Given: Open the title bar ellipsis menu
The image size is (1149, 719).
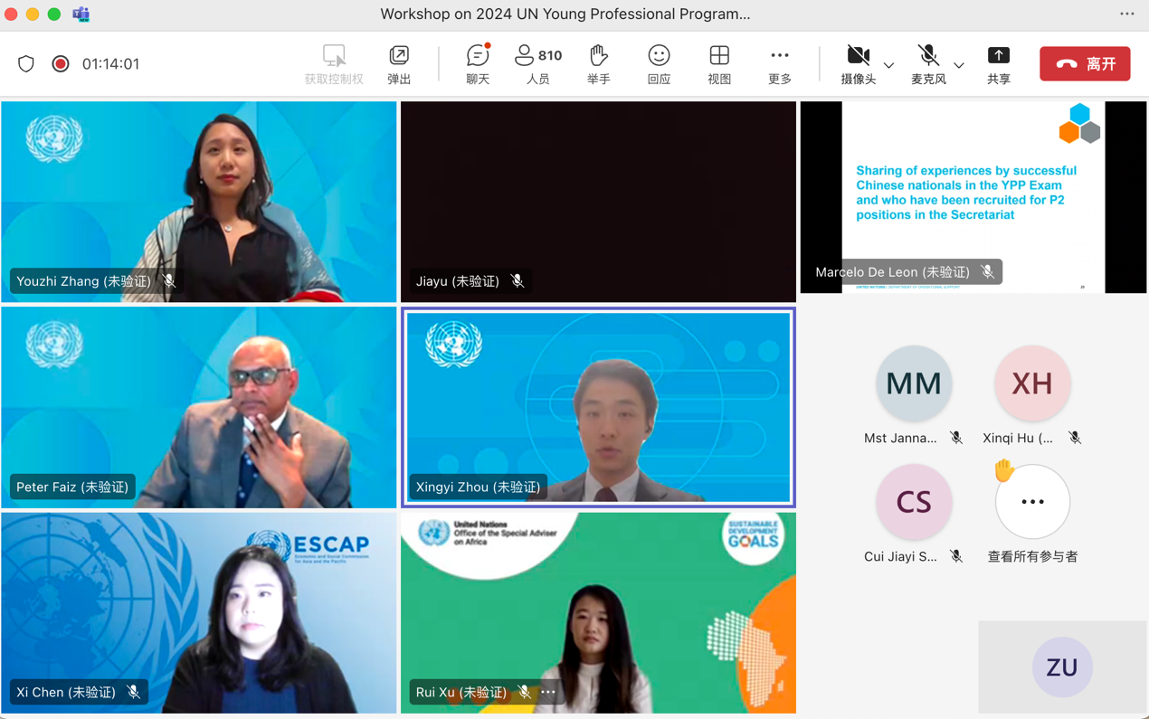Looking at the screenshot, I should pyautogui.click(x=1126, y=14).
